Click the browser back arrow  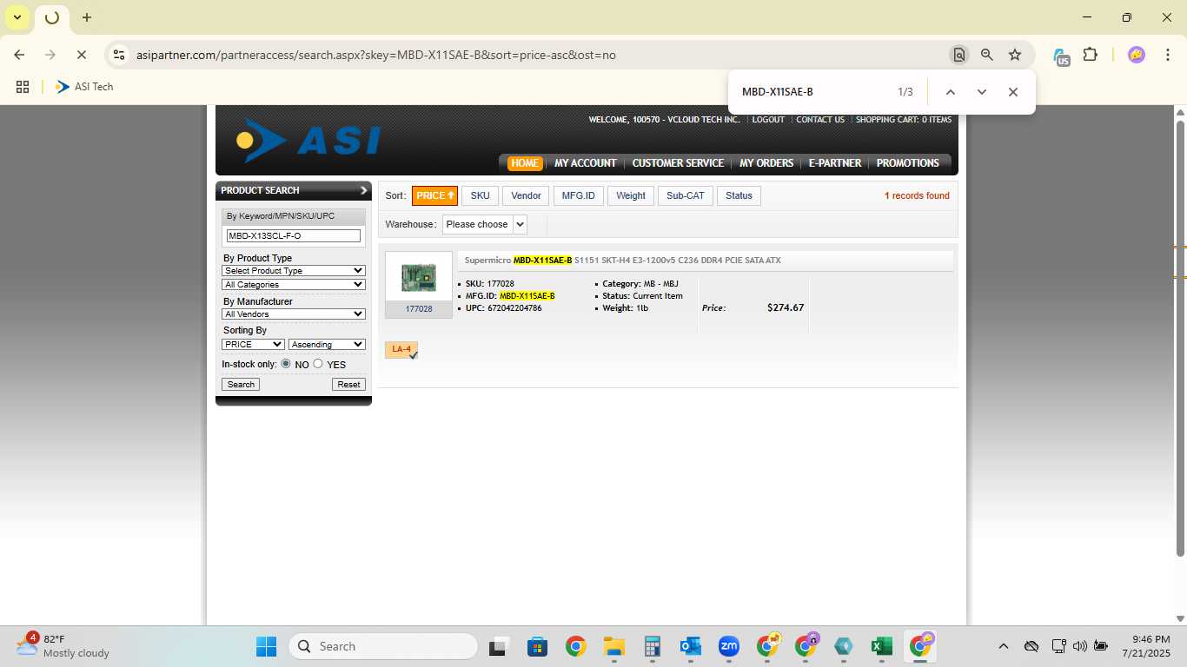pos(19,55)
